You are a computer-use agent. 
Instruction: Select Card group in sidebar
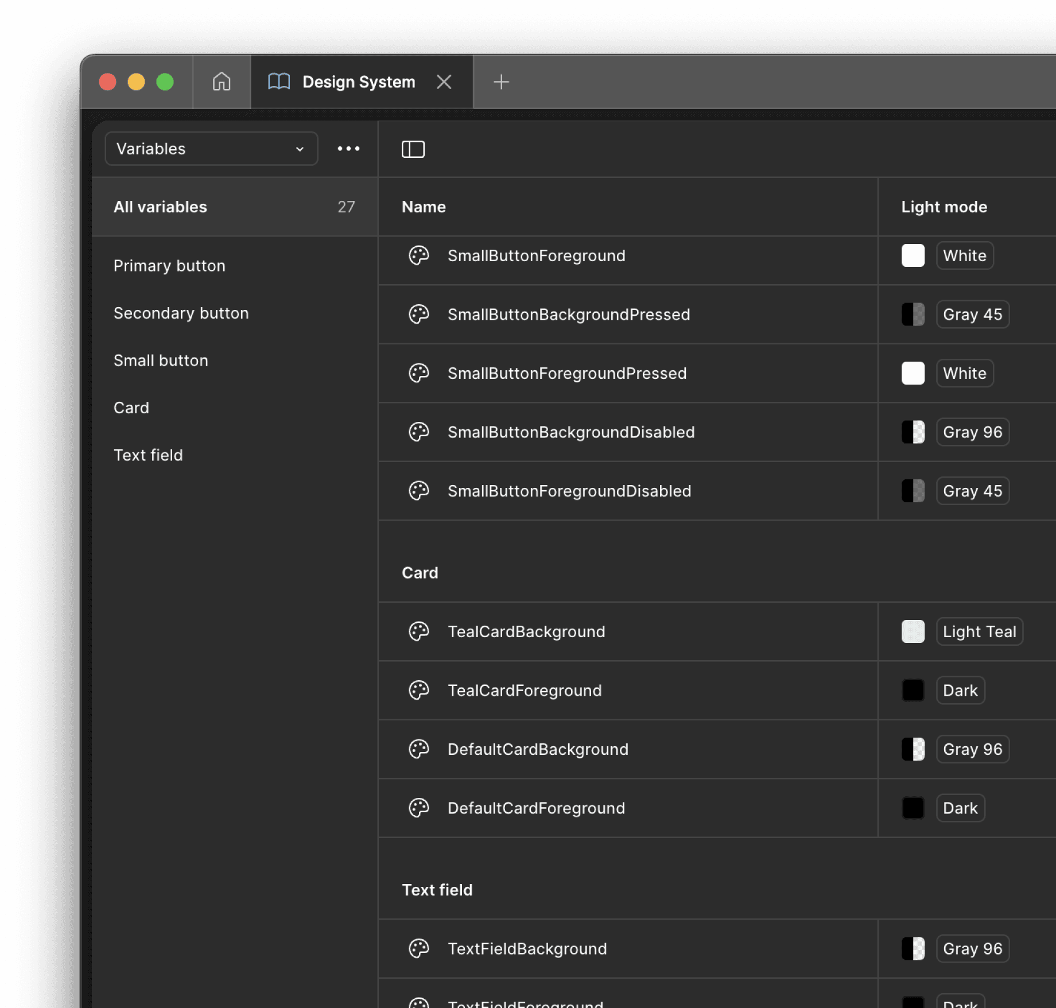pos(131,408)
